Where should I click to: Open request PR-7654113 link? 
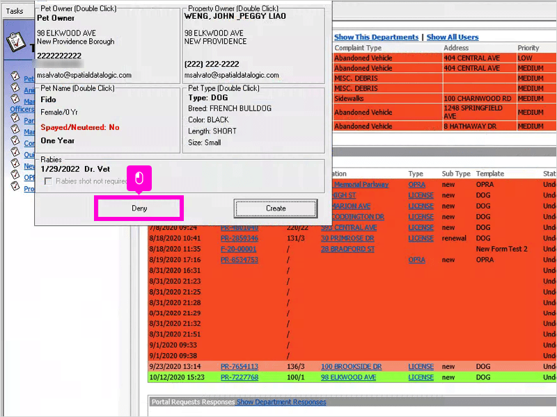[240, 367]
